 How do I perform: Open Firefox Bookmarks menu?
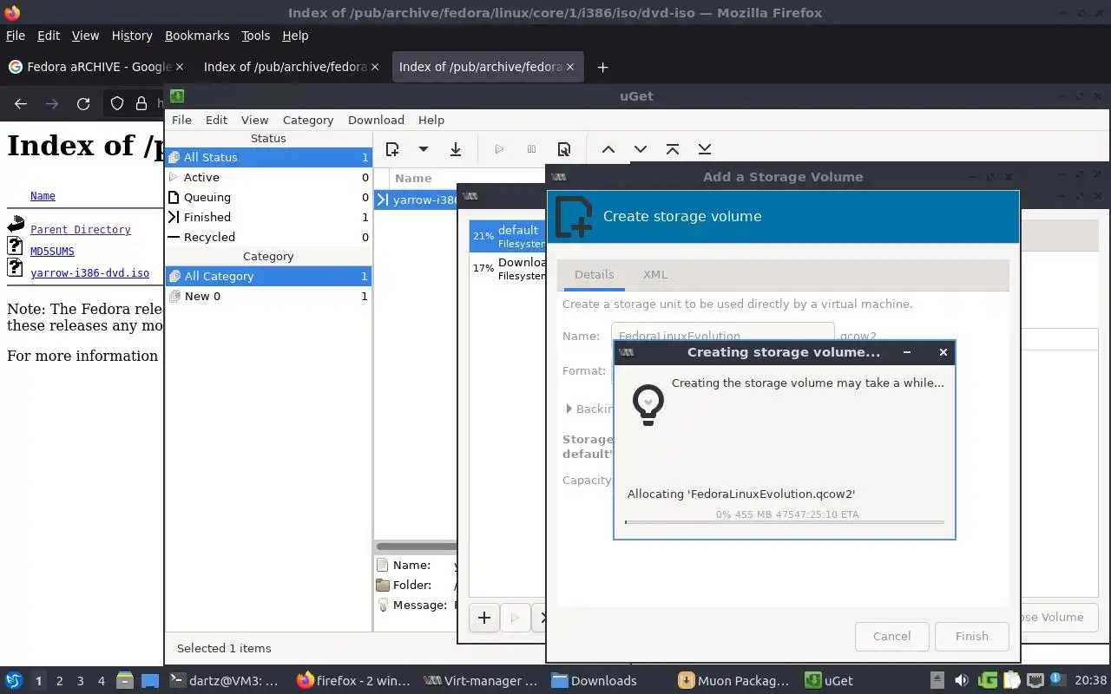point(197,36)
